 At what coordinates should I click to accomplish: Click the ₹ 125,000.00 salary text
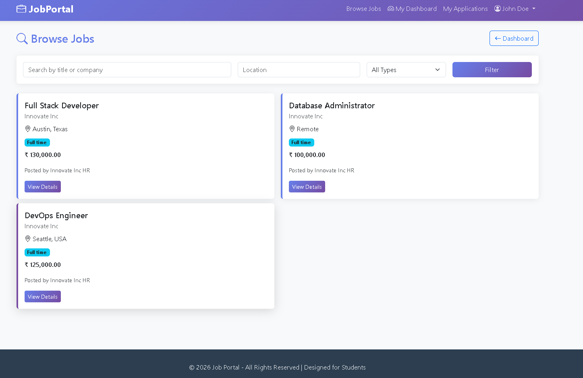click(43, 265)
